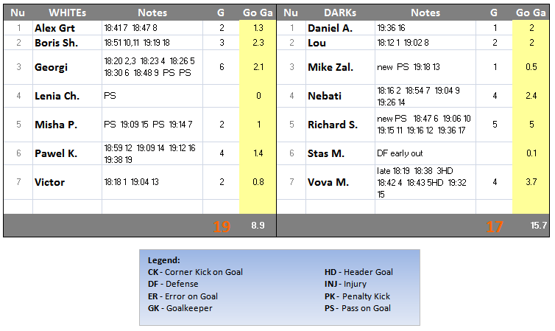The image size is (555, 331).
Task: Click the WHITEs team column header
Action: point(67,13)
